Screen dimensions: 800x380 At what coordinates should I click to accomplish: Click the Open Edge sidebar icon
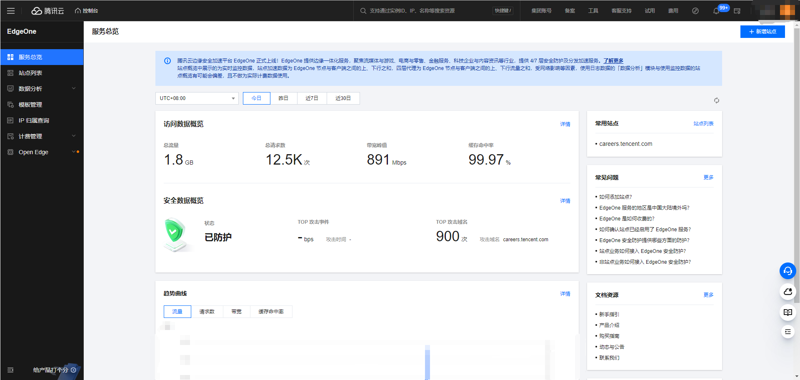(10, 152)
